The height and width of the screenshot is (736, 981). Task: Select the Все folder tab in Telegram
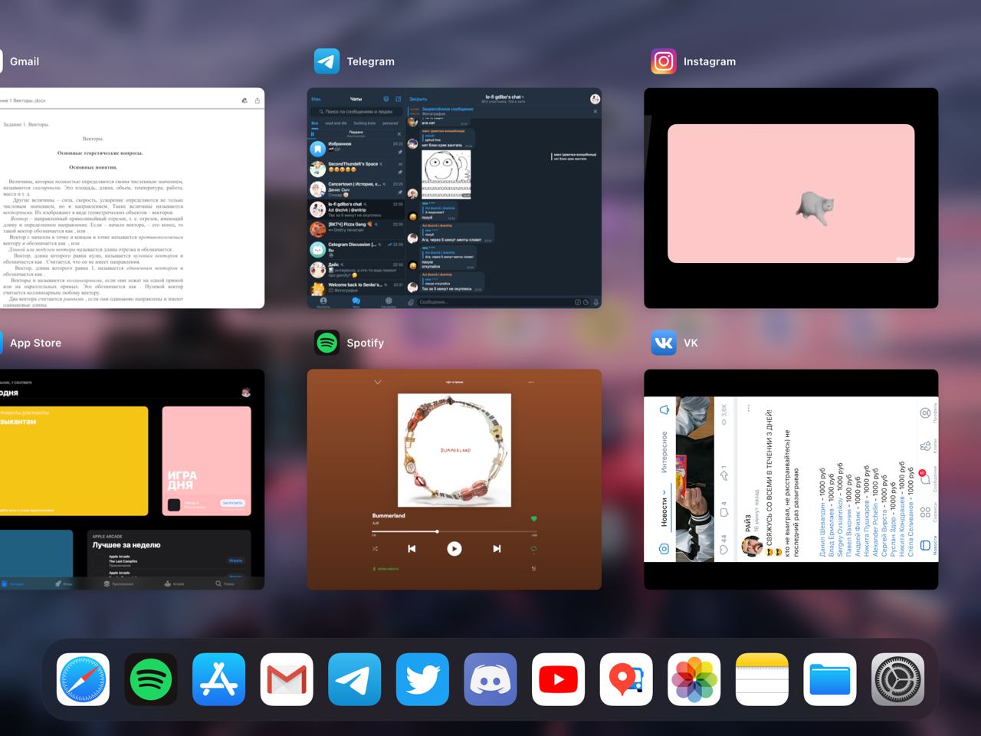coord(315,123)
